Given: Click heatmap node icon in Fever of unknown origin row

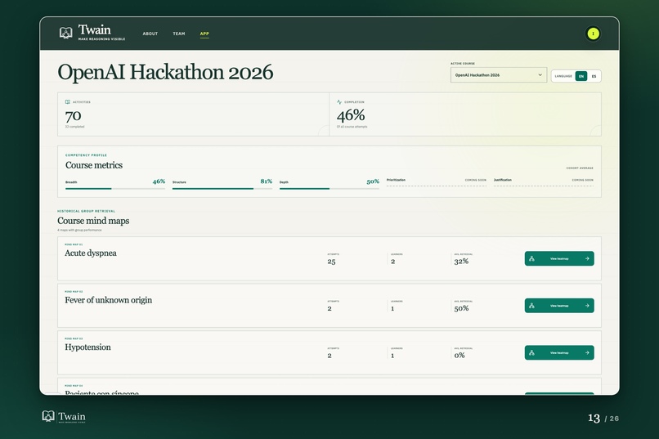Looking at the screenshot, I should coord(531,306).
